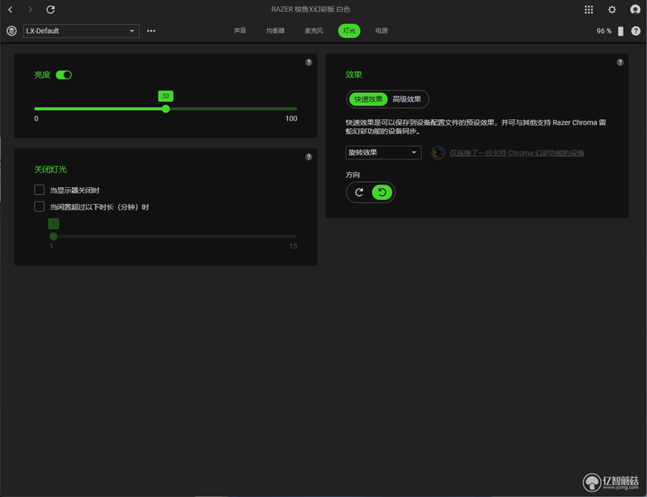Select 快速效果 quick effects mode
Image resolution: width=647 pixels, height=497 pixels.
pyautogui.click(x=368, y=99)
